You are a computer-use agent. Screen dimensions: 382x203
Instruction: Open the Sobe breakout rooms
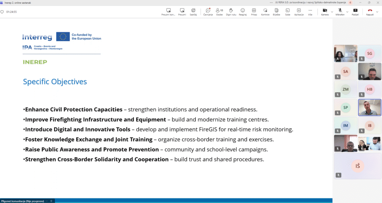(287, 11)
